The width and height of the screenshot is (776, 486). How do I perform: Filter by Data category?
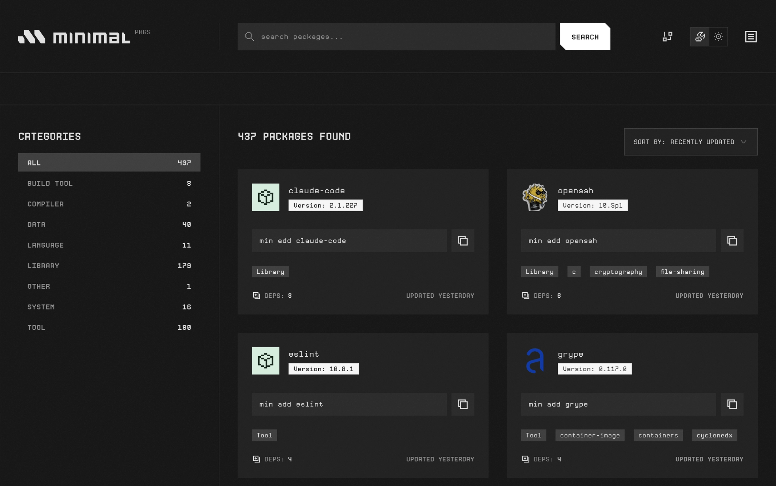[x=109, y=224]
